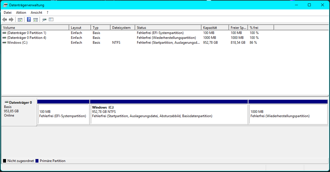Click the drive icon of Windows (C:)
The height and width of the screenshot is (172, 330).
4,42
